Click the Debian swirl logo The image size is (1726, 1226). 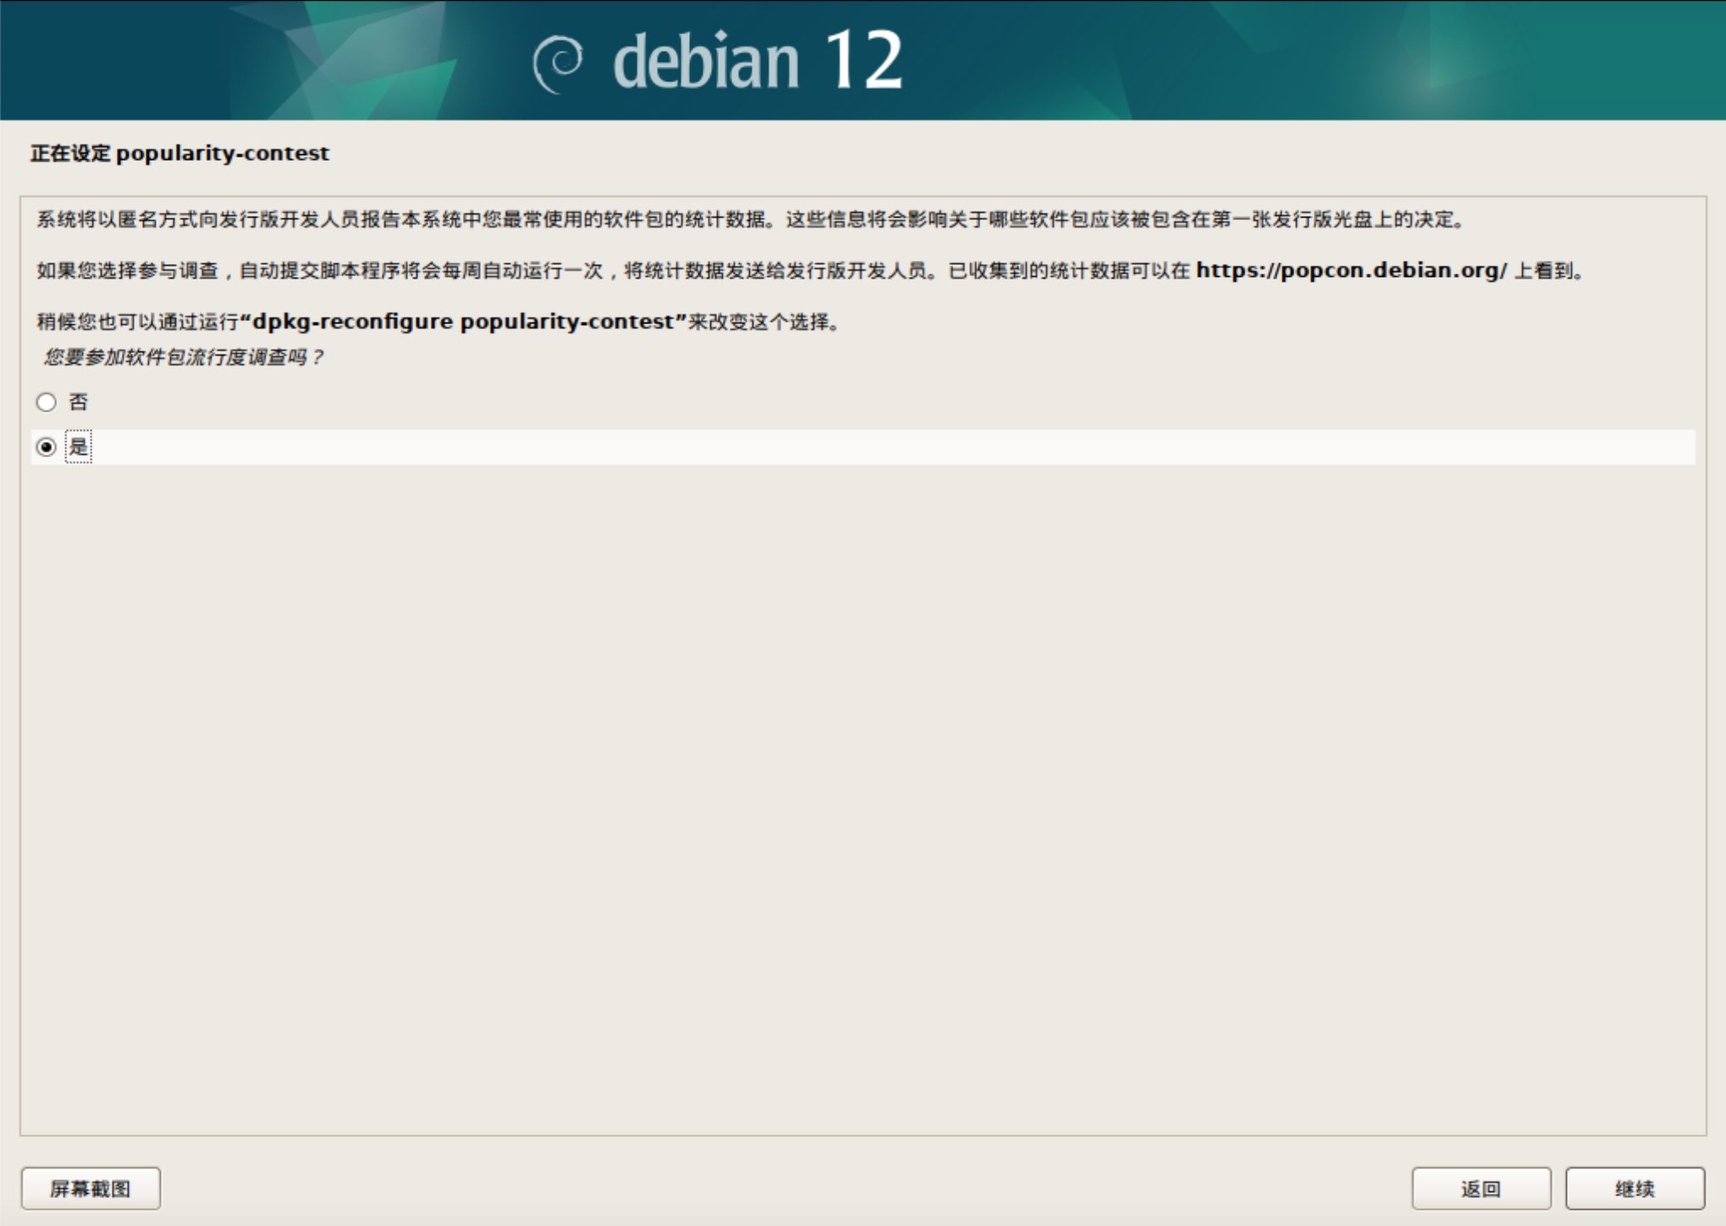click(558, 64)
